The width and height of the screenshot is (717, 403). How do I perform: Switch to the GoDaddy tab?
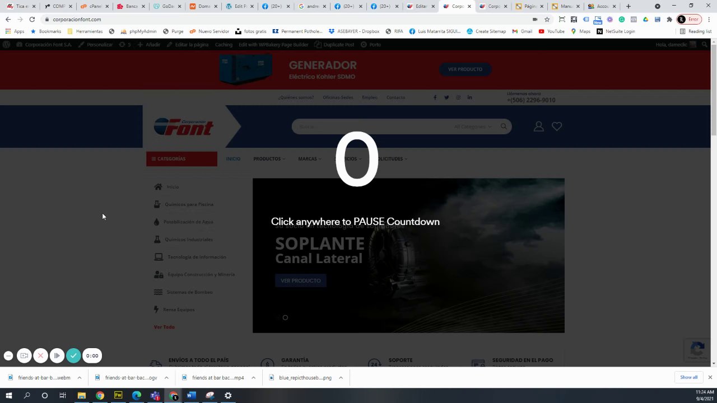coord(167,6)
